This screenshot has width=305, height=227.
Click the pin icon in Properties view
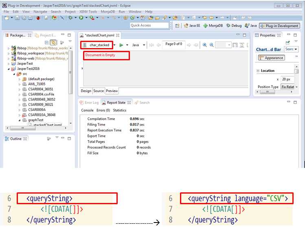pyautogui.click(x=287, y=42)
